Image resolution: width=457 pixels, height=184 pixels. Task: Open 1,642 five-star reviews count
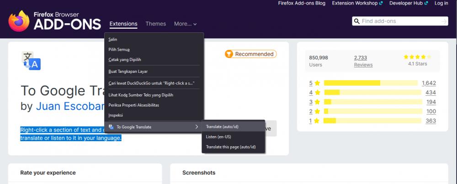429,83
